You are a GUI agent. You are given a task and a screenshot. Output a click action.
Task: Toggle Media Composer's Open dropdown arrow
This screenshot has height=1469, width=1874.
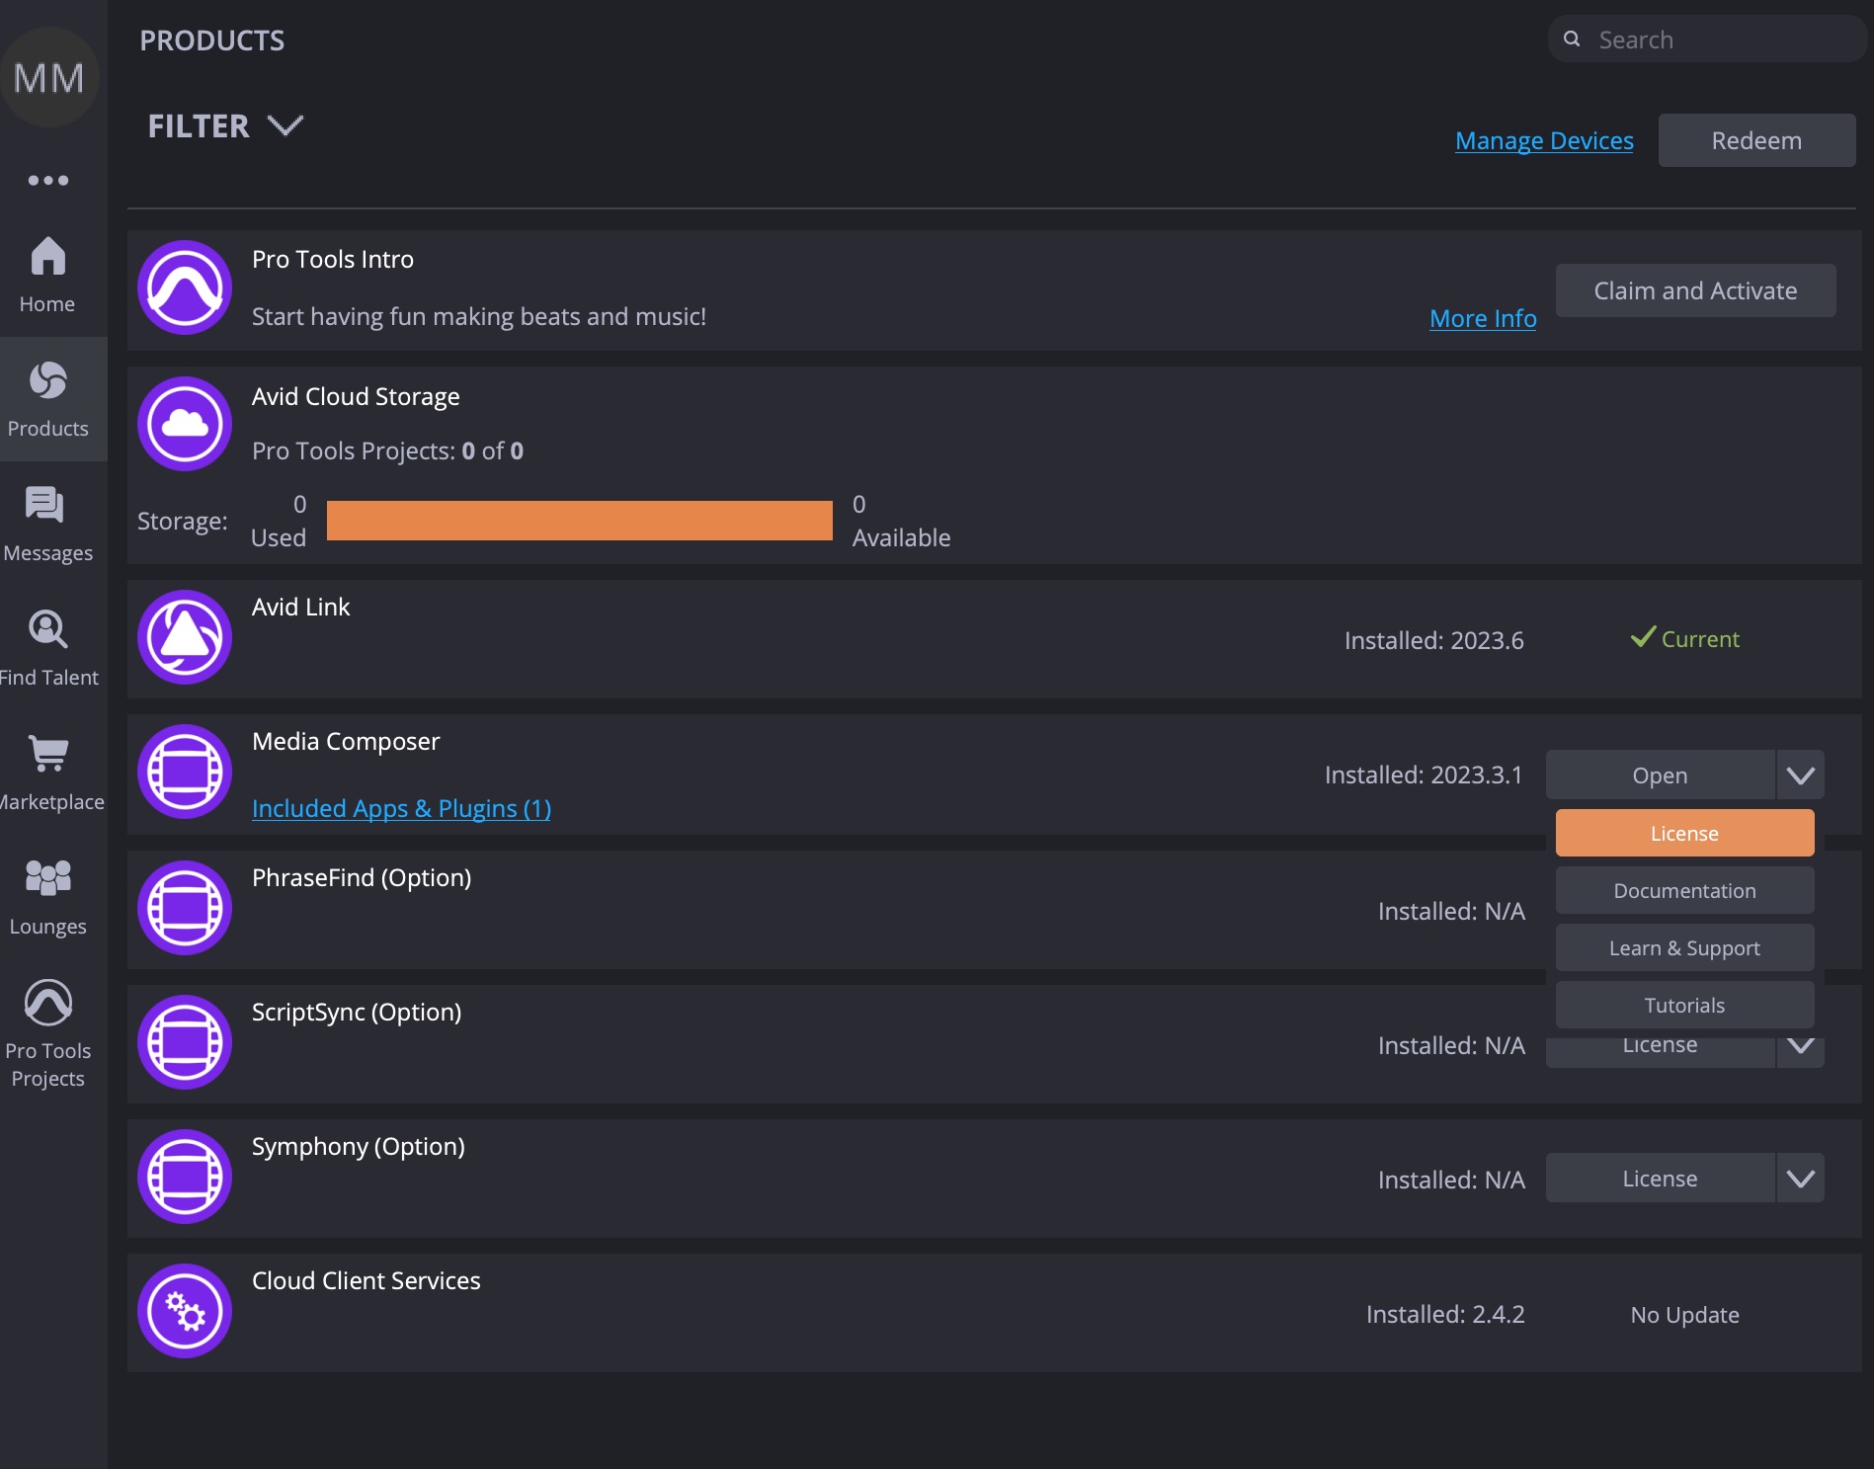point(1800,775)
